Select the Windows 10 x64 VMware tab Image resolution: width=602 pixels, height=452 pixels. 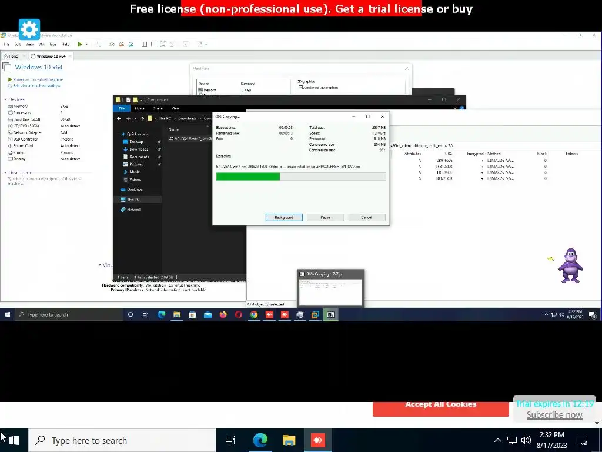(51, 56)
